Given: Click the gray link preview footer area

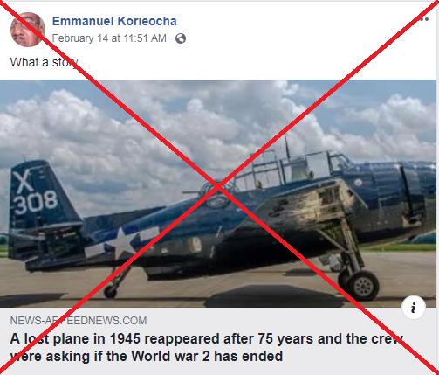Looking at the screenshot, I should coord(218,341).
